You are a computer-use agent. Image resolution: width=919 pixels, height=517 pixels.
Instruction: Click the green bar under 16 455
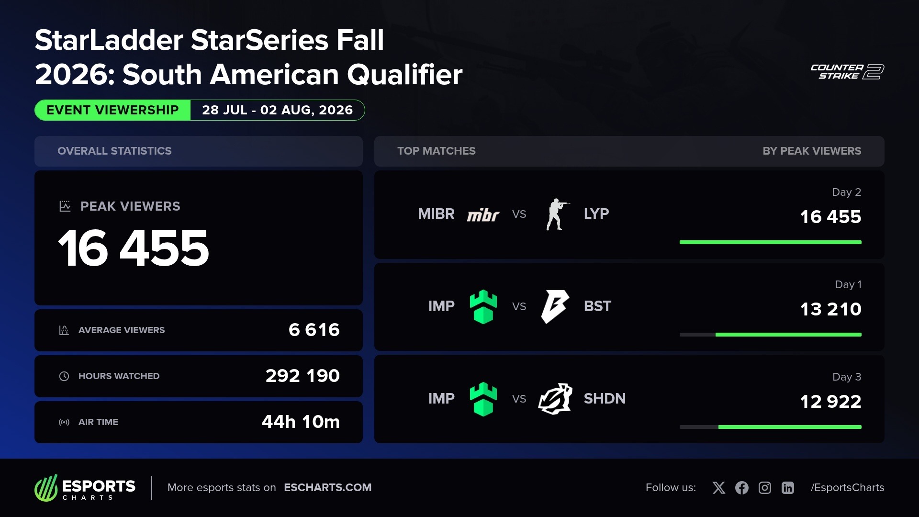[x=771, y=242]
